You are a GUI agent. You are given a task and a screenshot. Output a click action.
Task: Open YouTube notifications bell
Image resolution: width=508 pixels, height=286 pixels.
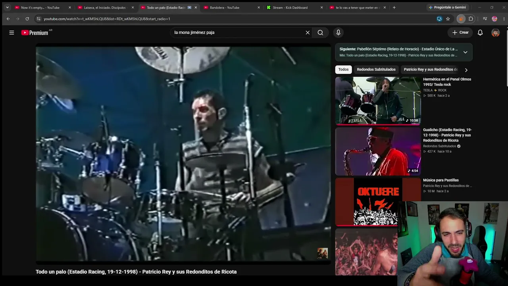[x=480, y=33]
